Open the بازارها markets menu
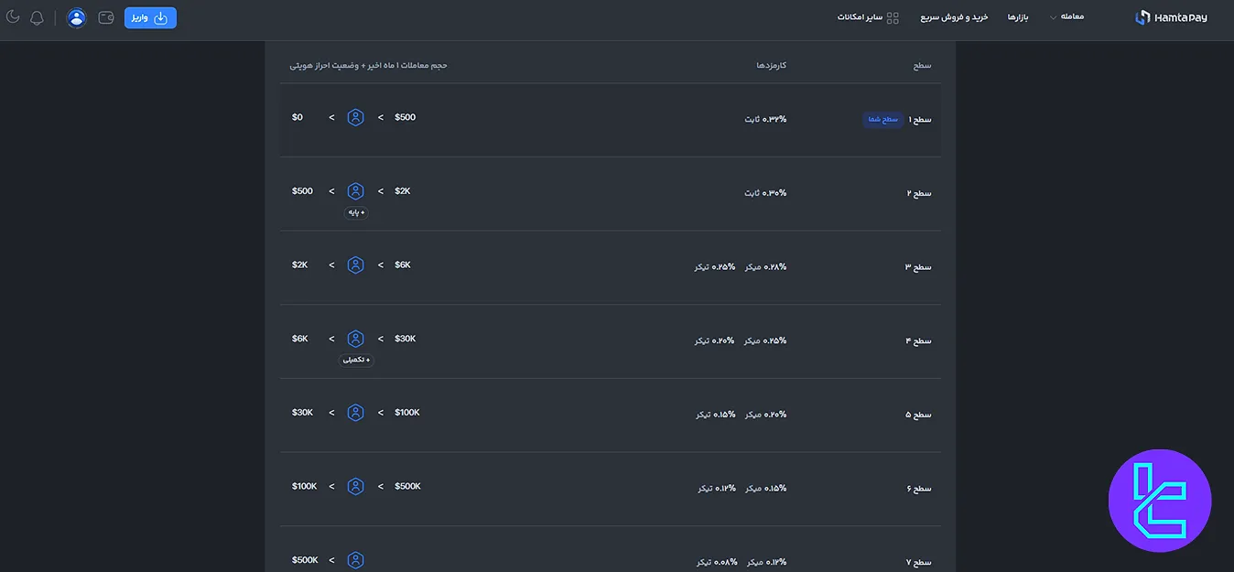This screenshot has height=572, width=1234. [1018, 17]
